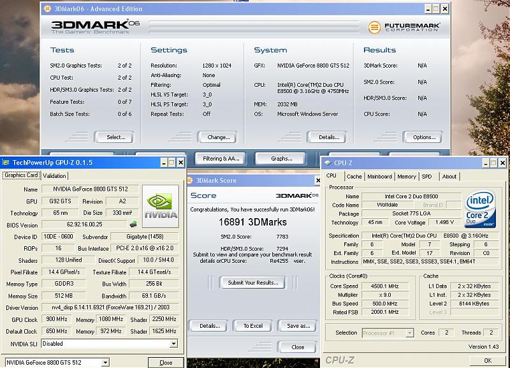Viewport: 510px width, 368px height.
Task: Click the Device ID 10DE - 0600 field
Action: coord(59,236)
